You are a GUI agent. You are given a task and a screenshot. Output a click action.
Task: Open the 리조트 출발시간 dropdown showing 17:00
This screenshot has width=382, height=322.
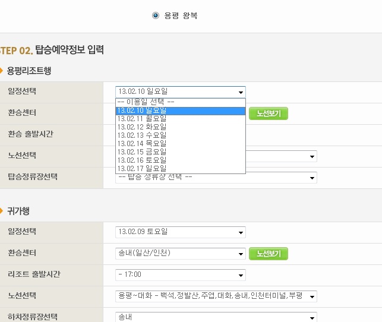pyautogui.click(x=180, y=275)
